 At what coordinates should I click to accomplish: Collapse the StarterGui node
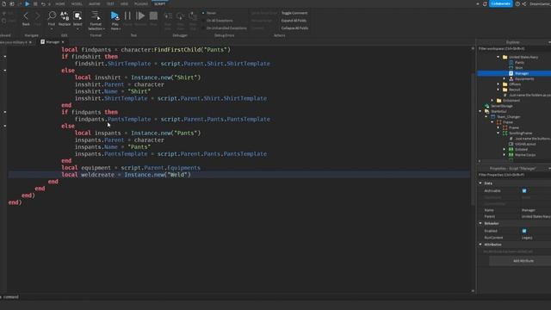point(480,111)
